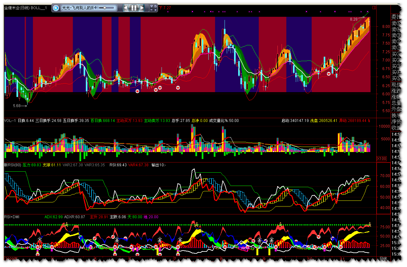
Task: Click the 8.28 high price label
Action: click(353, 19)
